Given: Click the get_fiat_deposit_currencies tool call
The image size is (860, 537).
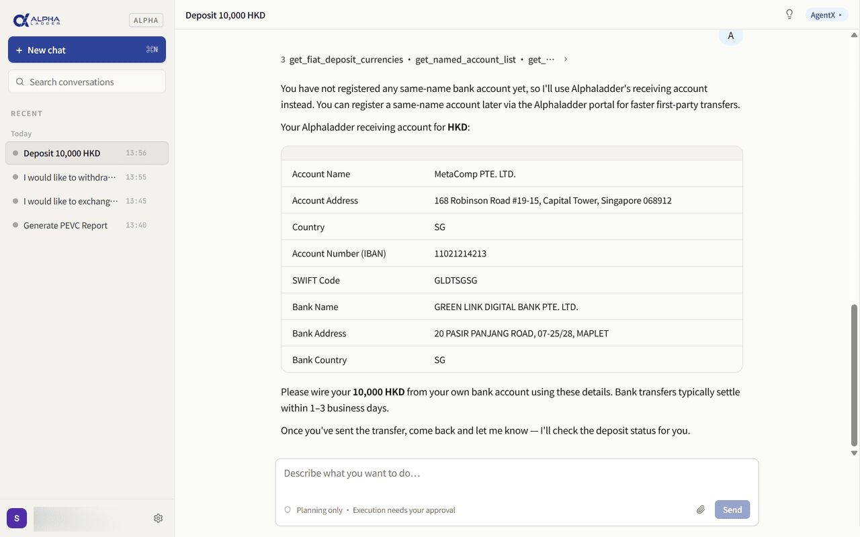Looking at the screenshot, I should [x=346, y=60].
